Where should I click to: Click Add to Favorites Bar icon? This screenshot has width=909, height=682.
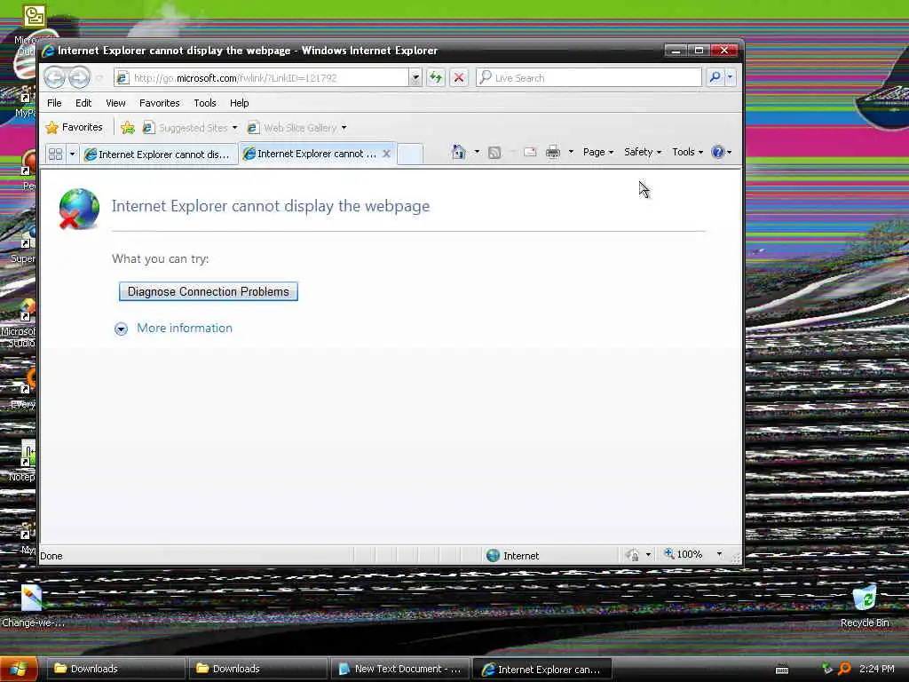point(128,128)
